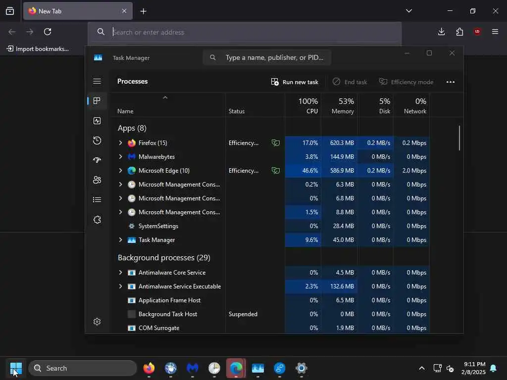Click Firefox efficiency mode leaf icon
Screen dimensions: 507x380
coord(275,143)
